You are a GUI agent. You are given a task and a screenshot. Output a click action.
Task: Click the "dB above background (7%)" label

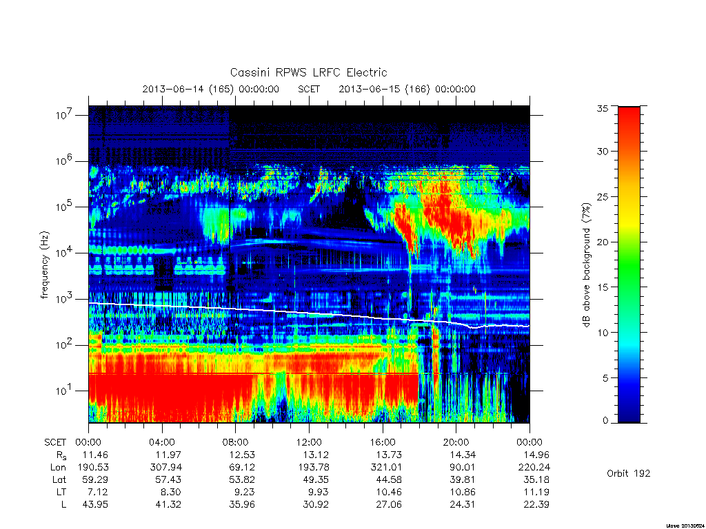click(x=586, y=264)
